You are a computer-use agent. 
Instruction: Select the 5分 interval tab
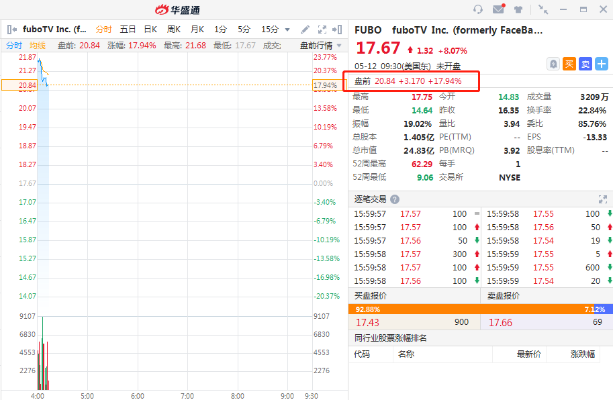point(244,30)
